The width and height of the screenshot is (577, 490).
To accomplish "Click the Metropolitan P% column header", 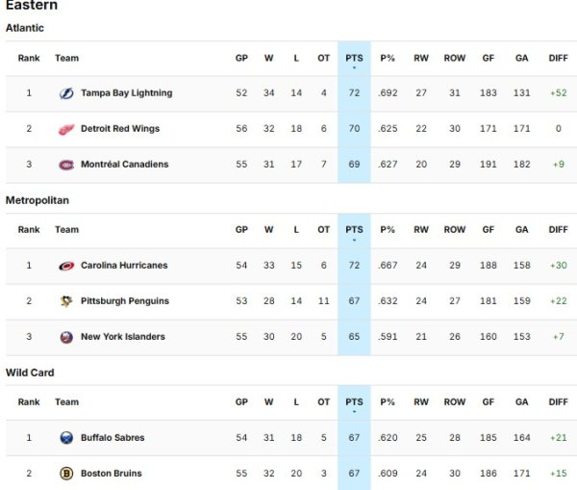I will pyautogui.click(x=388, y=230).
